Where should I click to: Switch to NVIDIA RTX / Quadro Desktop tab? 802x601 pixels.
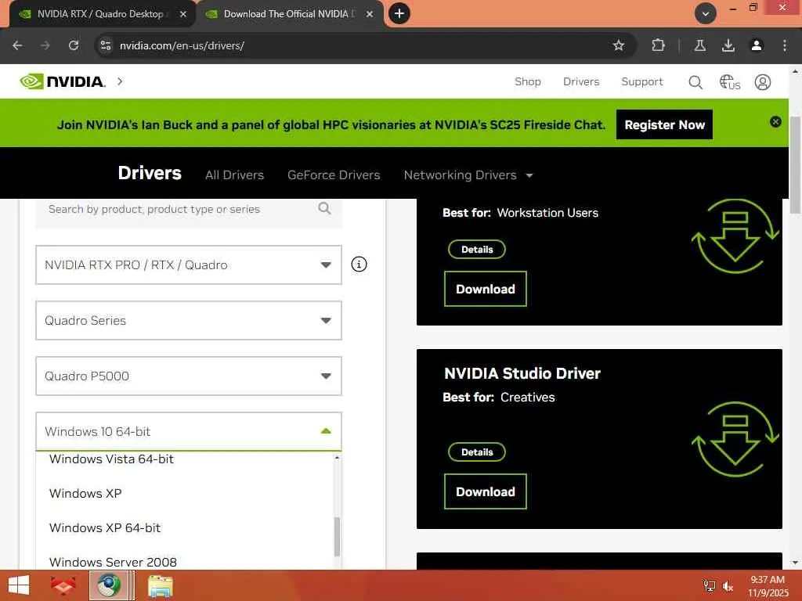tap(99, 14)
